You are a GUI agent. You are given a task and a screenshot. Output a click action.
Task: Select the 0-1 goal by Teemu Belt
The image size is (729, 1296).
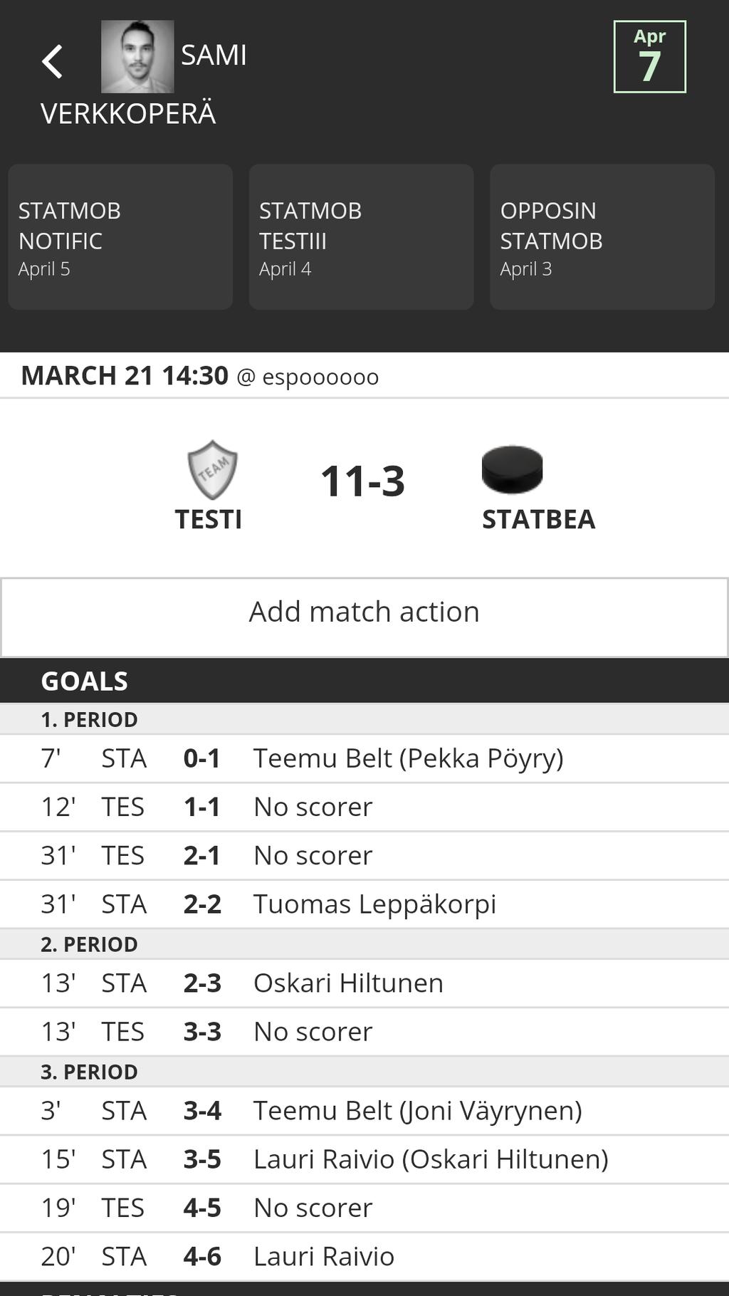364,758
